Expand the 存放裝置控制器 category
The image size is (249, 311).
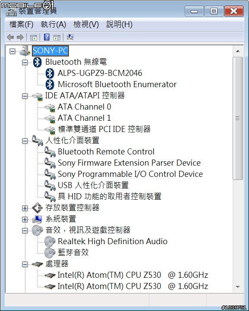point(25,208)
